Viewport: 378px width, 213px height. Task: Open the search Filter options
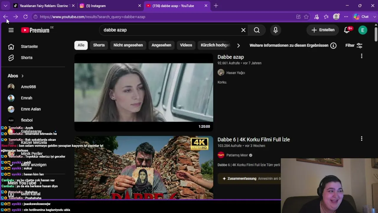tap(354, 46)
